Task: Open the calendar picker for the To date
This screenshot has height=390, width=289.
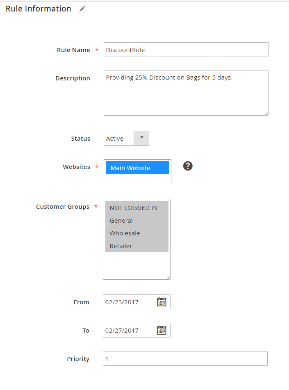Action: 162,330
